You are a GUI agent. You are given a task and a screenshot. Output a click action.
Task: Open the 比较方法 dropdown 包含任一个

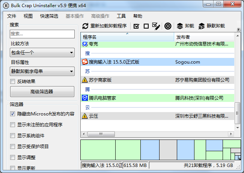click(x=42, y=53)
